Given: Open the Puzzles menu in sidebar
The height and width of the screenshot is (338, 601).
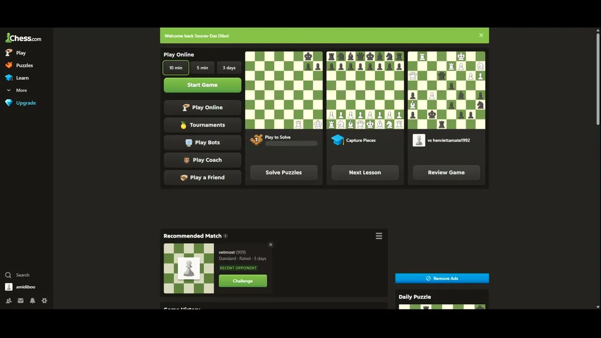Looking at the screenshot, I should pos(19,65).
